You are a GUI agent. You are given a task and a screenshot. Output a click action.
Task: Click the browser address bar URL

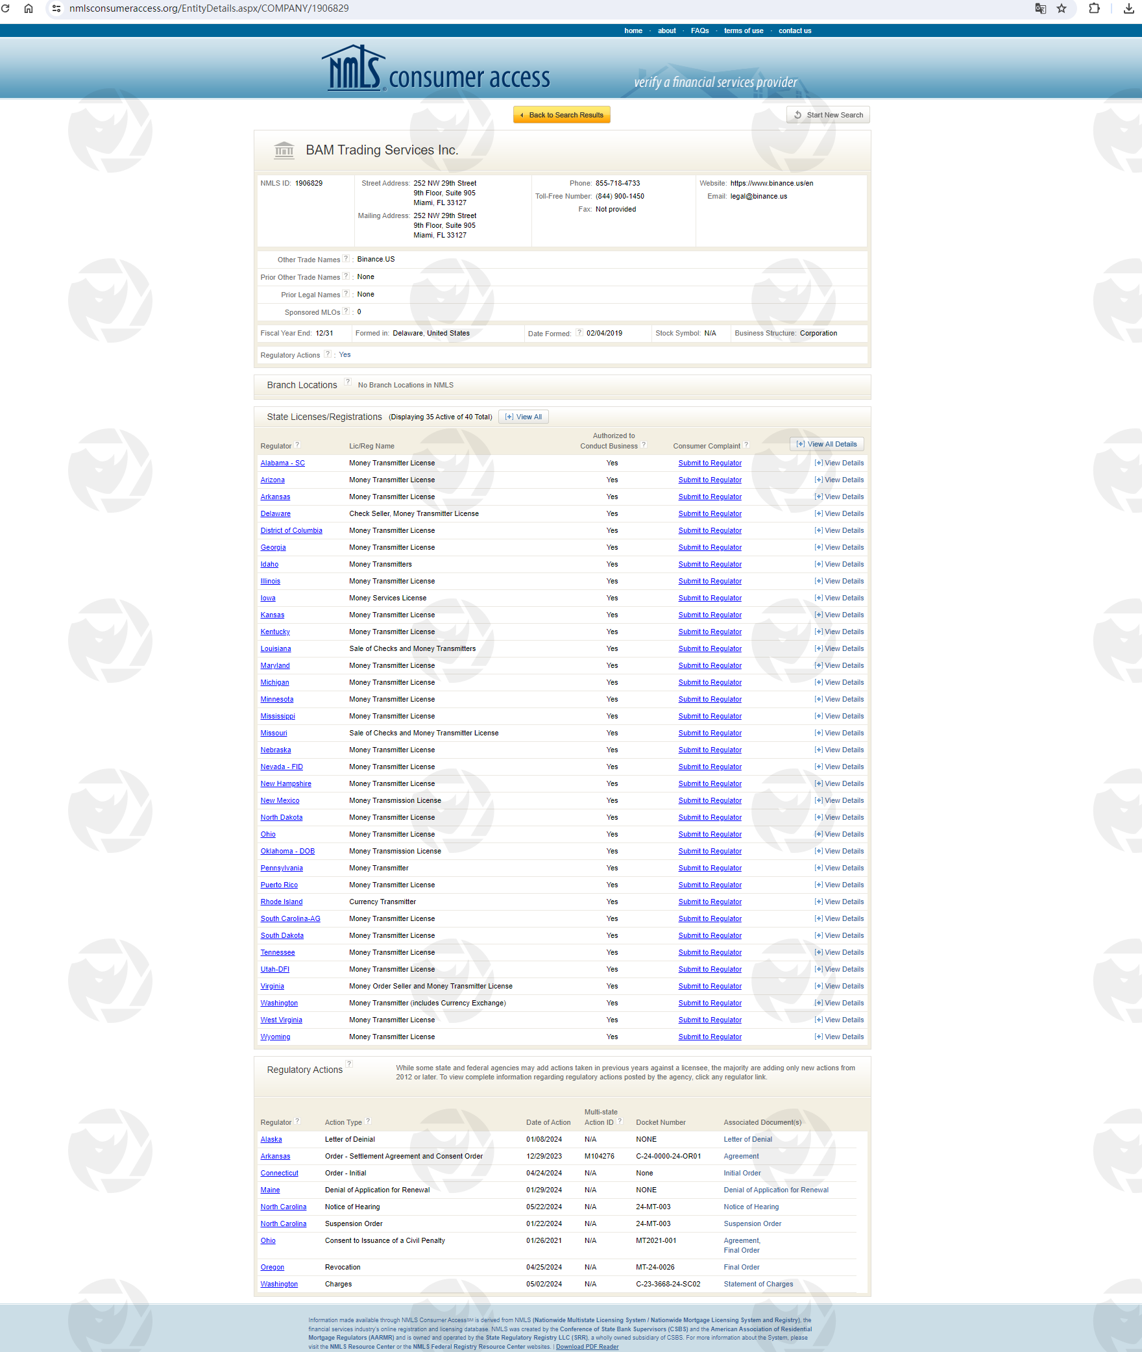[x=209, y=8]
